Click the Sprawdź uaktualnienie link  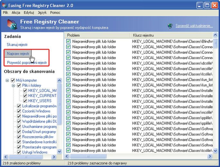coord(194,26)
